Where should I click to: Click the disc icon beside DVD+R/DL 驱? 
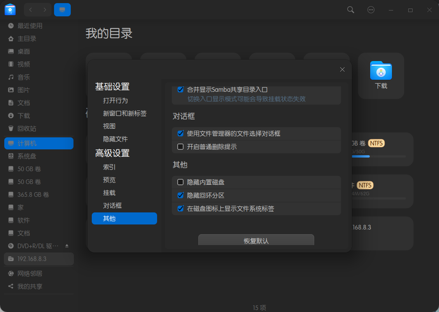click(x=11, y=246)
